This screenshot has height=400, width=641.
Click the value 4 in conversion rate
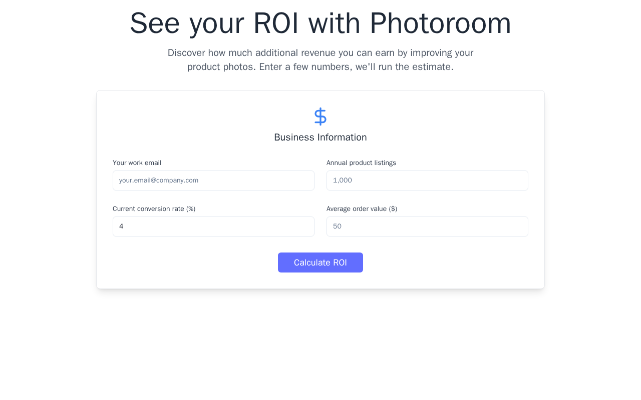(121, 226)
